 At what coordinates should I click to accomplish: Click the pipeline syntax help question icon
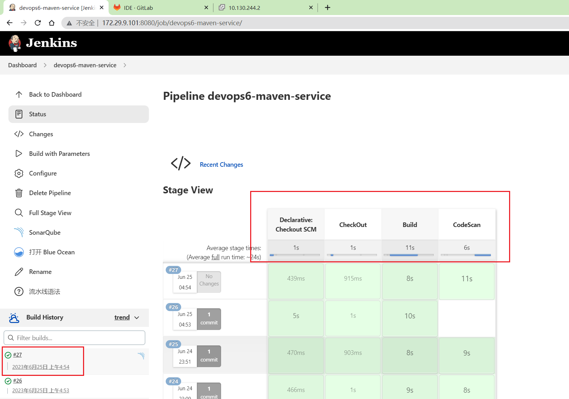click(19, 291)
